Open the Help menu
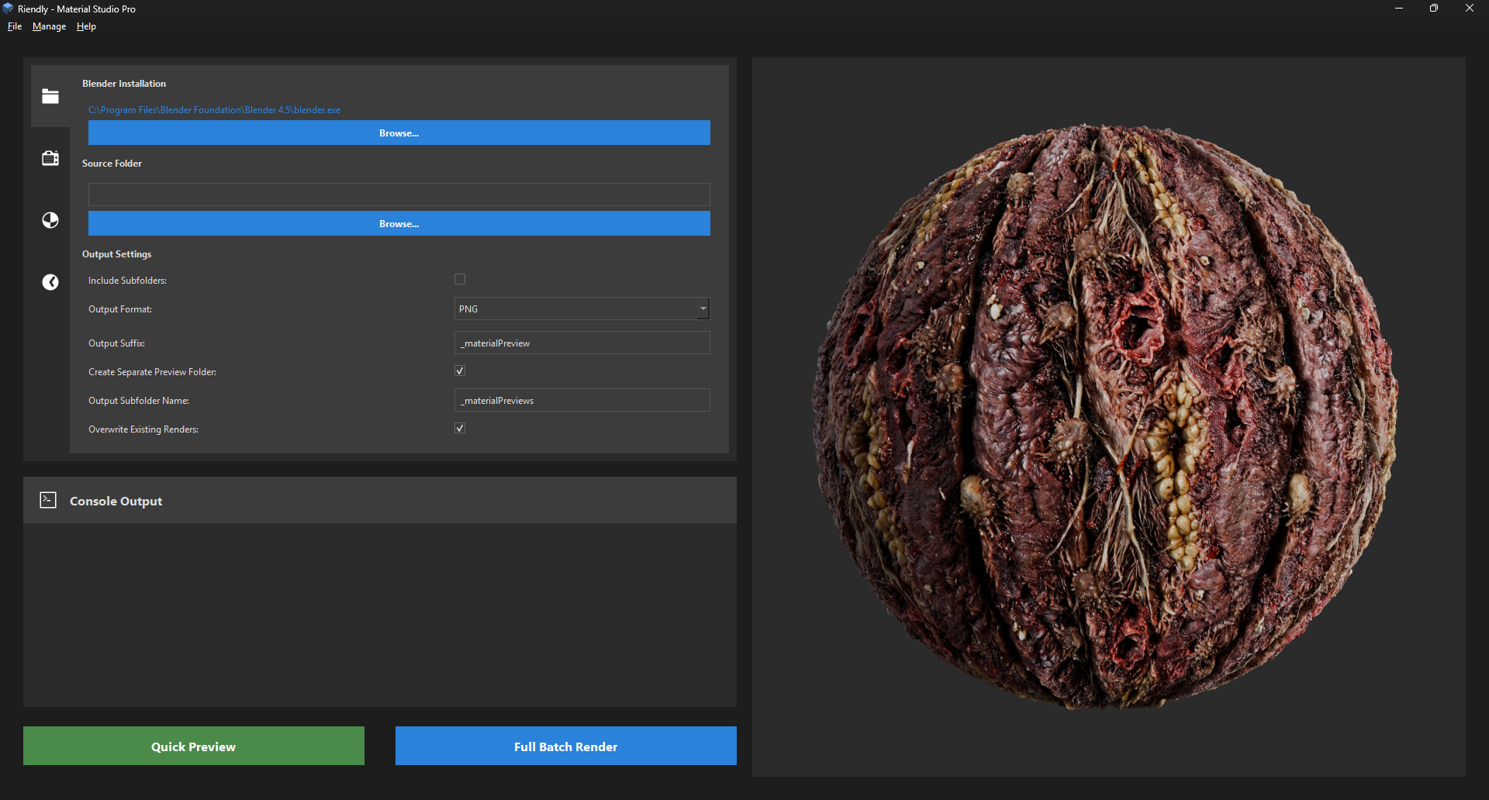 85,26
